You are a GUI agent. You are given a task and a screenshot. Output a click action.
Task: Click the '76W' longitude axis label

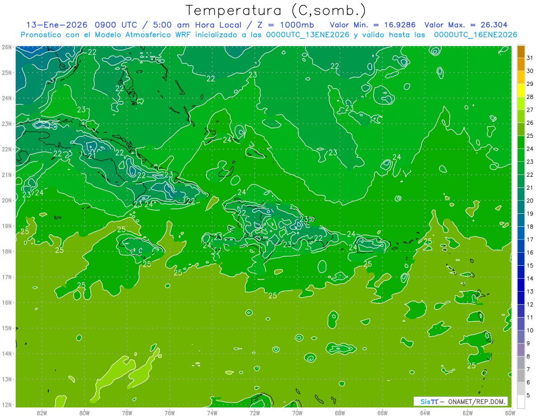(169, 413)
